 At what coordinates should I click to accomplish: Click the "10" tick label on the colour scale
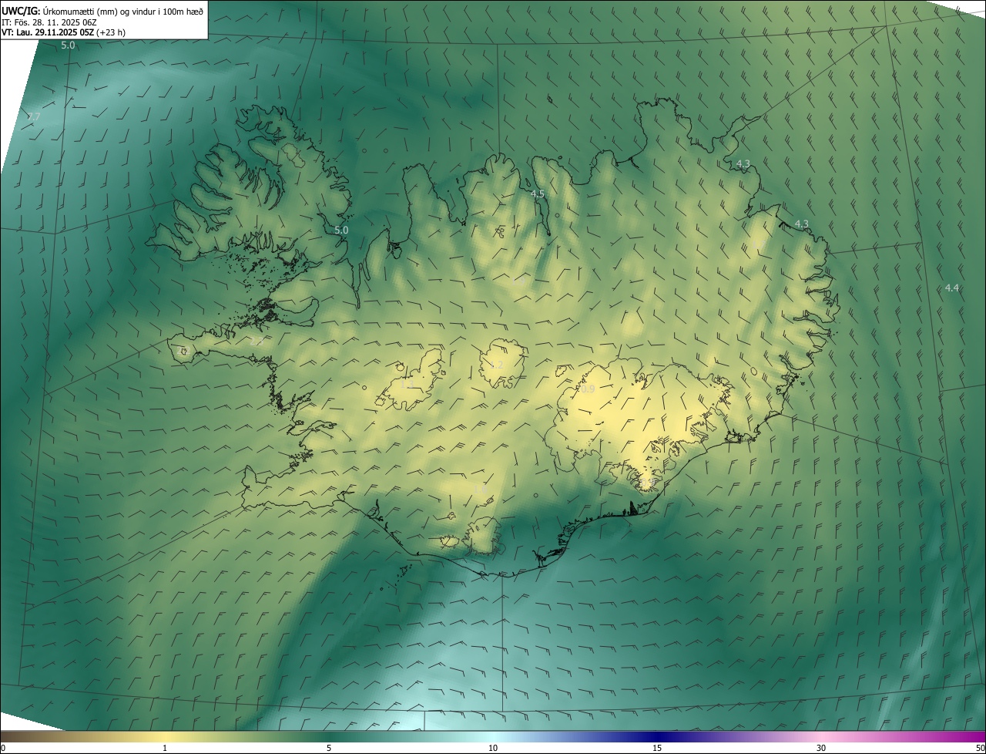tap(493, 748)
